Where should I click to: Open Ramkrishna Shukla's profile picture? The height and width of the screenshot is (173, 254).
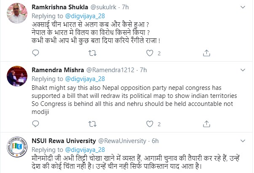pos(16,14)
